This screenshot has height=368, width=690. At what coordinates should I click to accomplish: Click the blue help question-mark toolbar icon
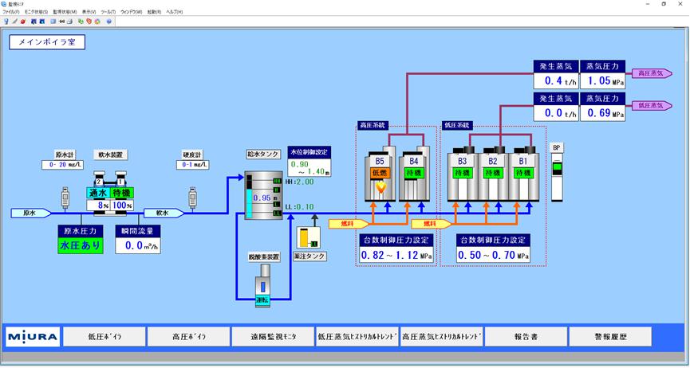point(108,21)
